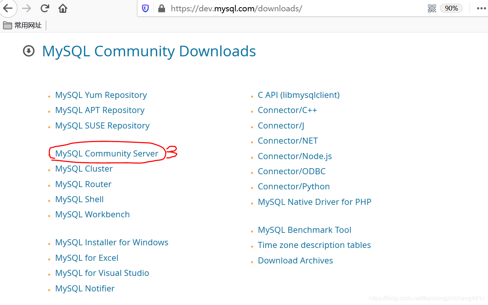Image resolution: width=488 pixels, height=305 pixels.
Task: Open Connector/Python link
Action: (294, 186)
